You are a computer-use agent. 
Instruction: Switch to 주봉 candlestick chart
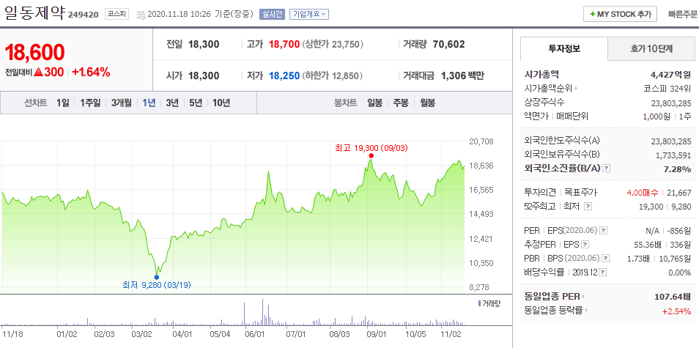pos(400,103)
